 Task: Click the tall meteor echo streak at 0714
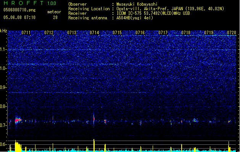94,119
